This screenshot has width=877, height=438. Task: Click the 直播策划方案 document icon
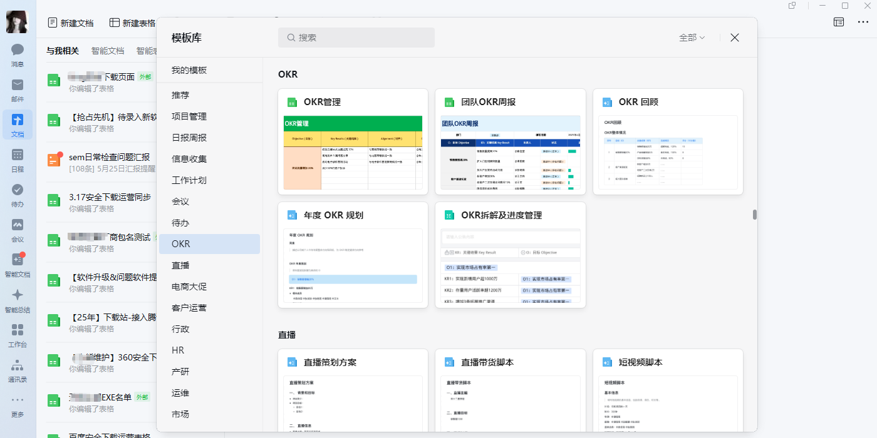point(291,362)
